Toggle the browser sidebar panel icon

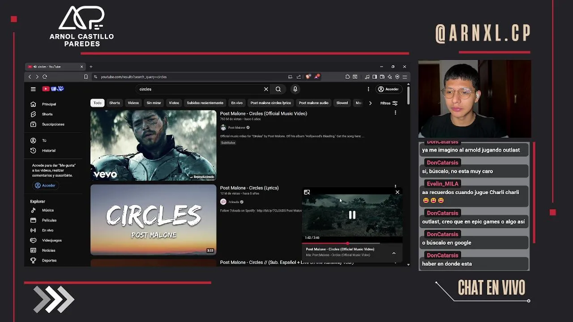coord(375,77)
